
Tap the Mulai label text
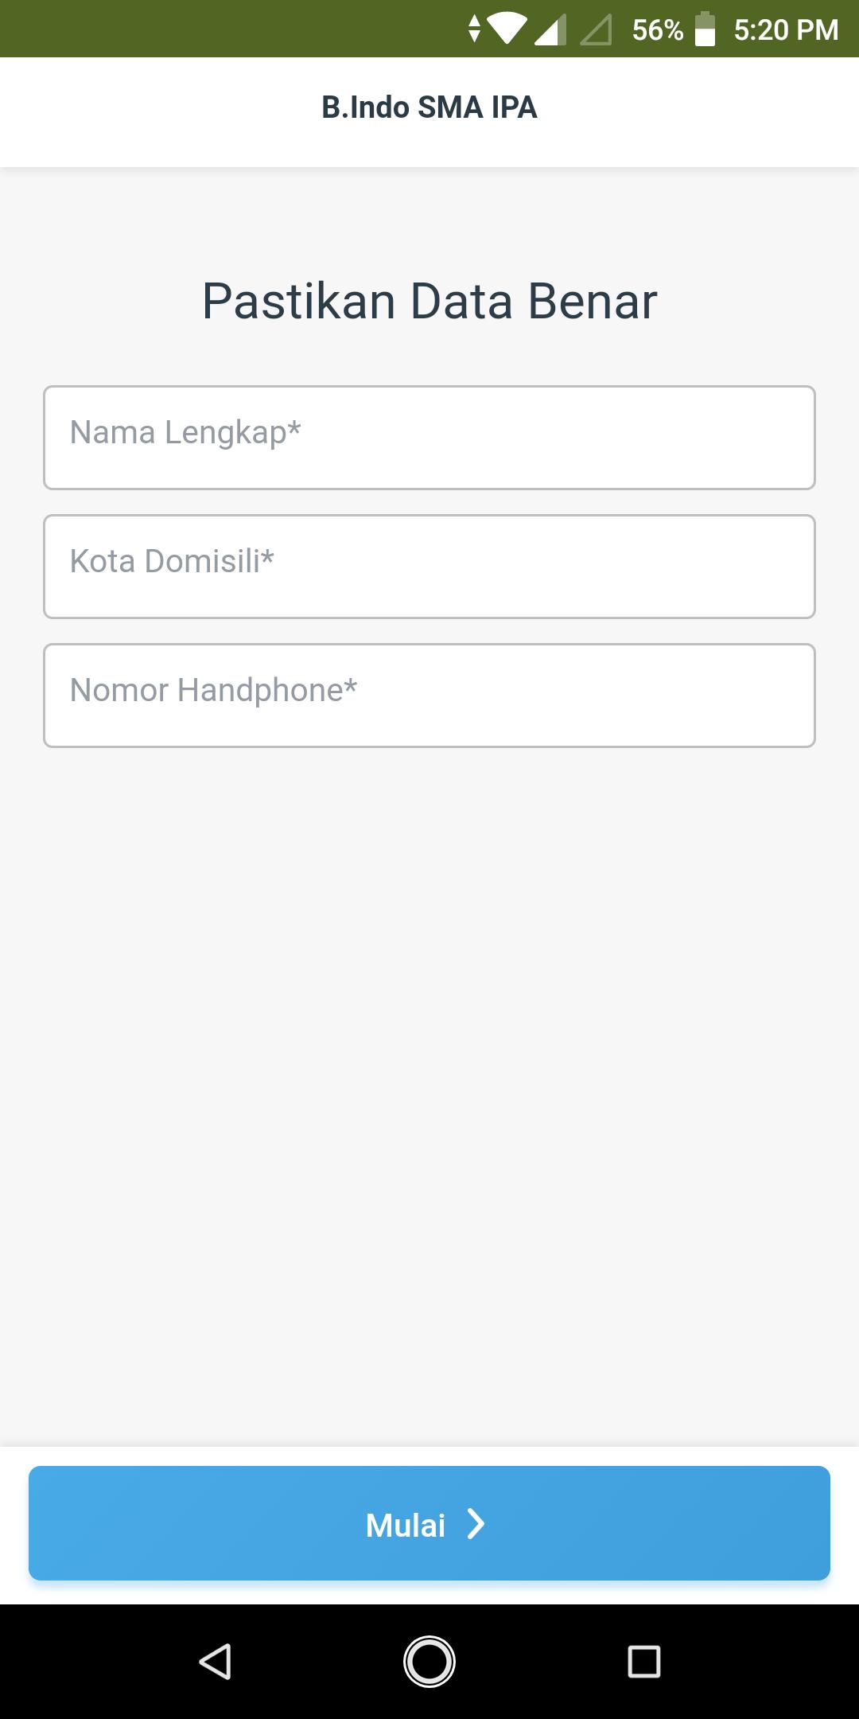point(406,1525)
